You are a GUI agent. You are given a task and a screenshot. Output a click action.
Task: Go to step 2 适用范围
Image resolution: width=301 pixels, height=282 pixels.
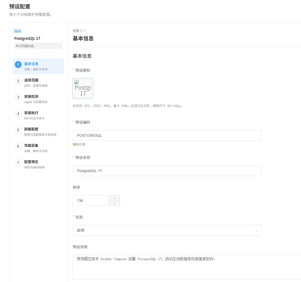coord(38,82)
